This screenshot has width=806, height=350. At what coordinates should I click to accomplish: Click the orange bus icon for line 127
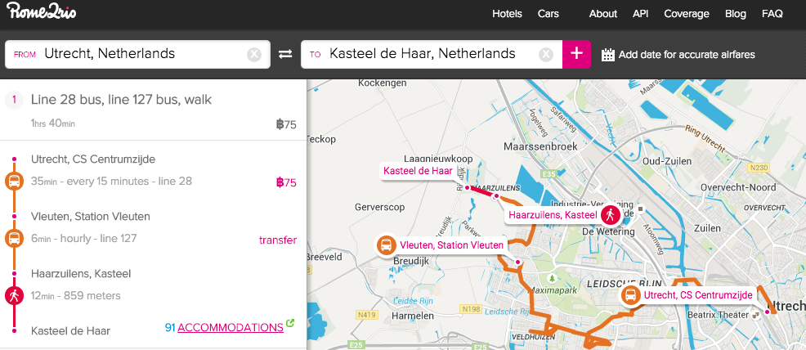point(14,239)
